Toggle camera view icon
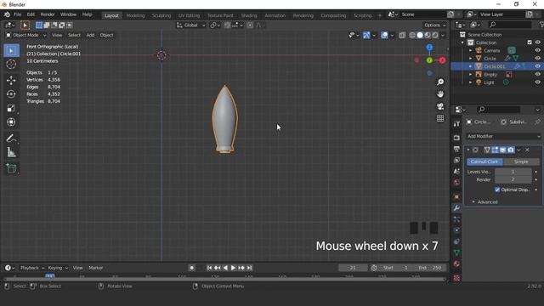544x306 pixels. [x=440, y=106]
